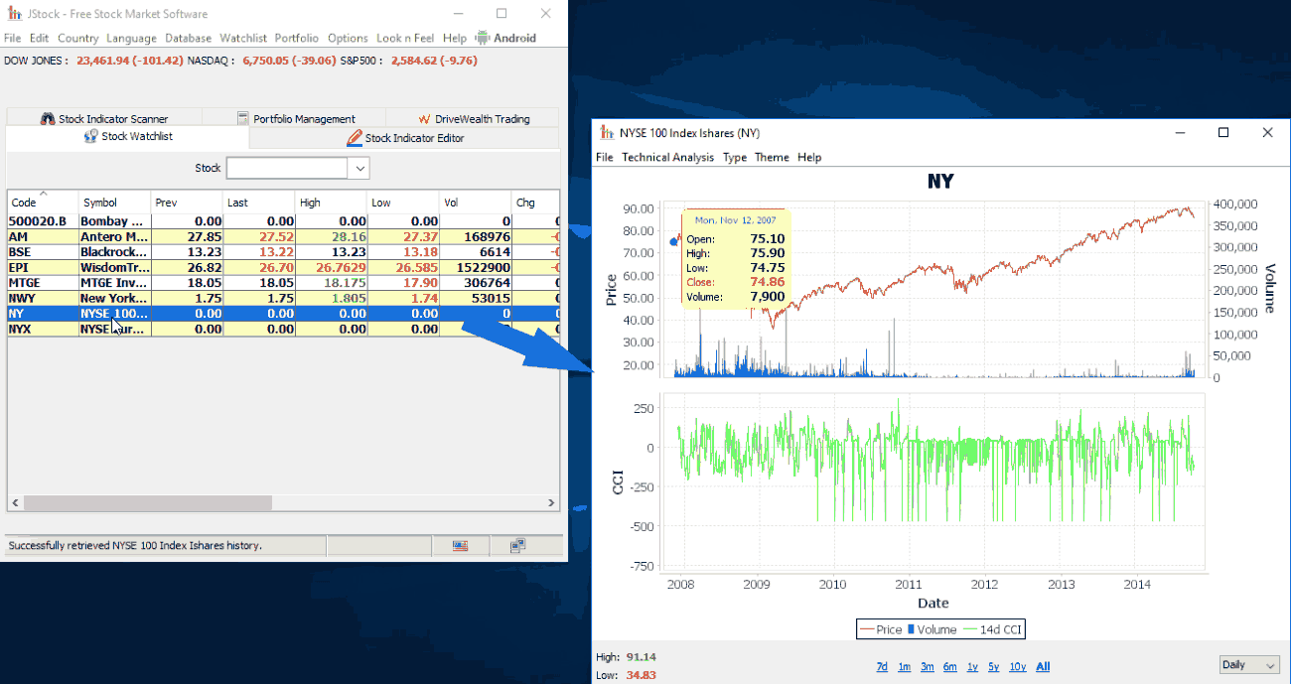
Task: Show the All chart range
Action: click(x=1043, y=667)
